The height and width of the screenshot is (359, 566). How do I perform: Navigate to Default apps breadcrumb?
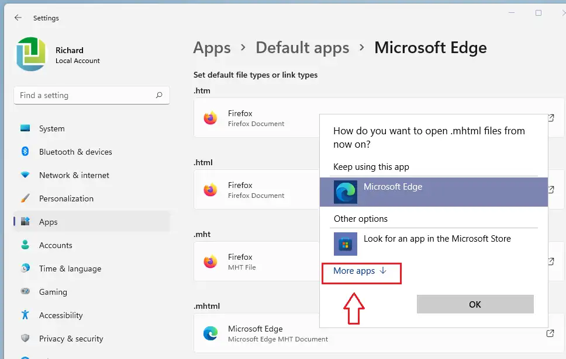pos(302,48)
